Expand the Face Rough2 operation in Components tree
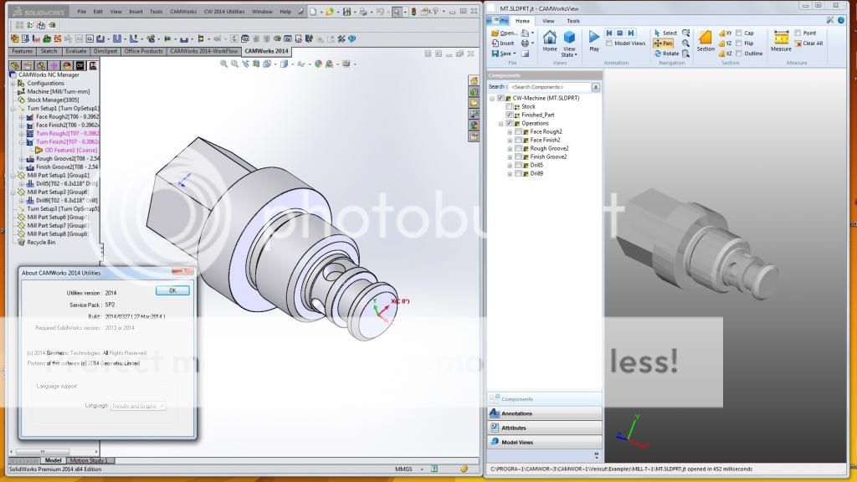The width and height of the screenshot is (857, 482). [510, 131]
